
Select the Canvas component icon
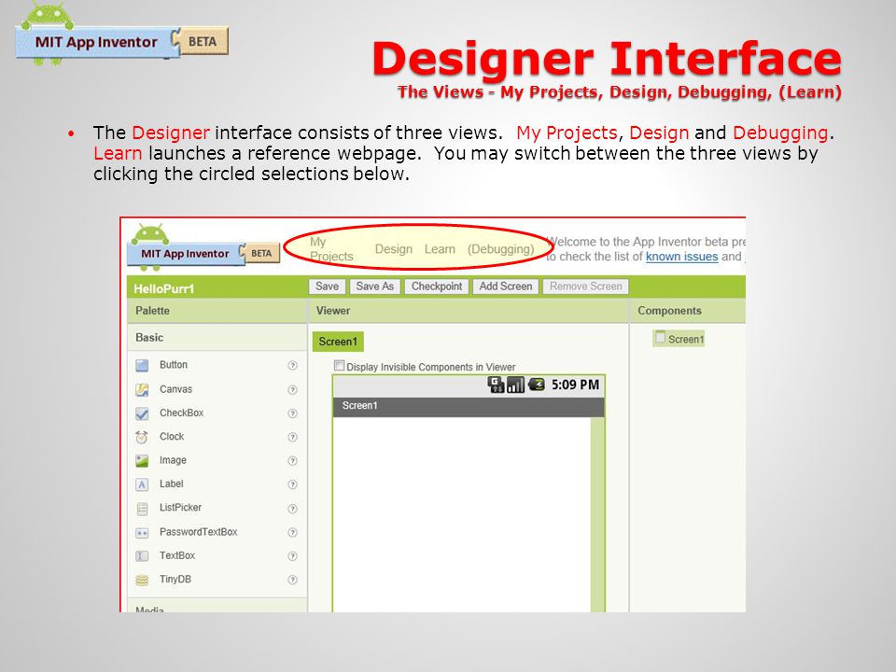(142, 390)
